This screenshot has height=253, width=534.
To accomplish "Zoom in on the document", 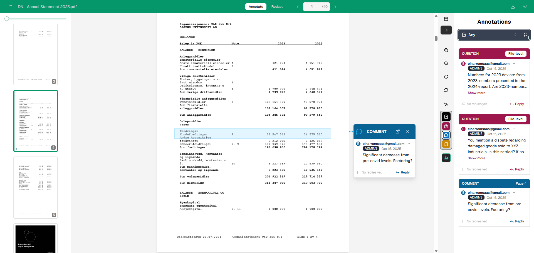I will (446, 50).
